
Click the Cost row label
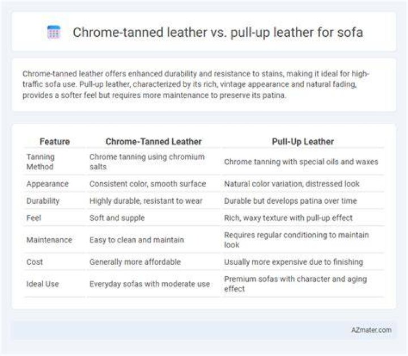click(35, 261)
